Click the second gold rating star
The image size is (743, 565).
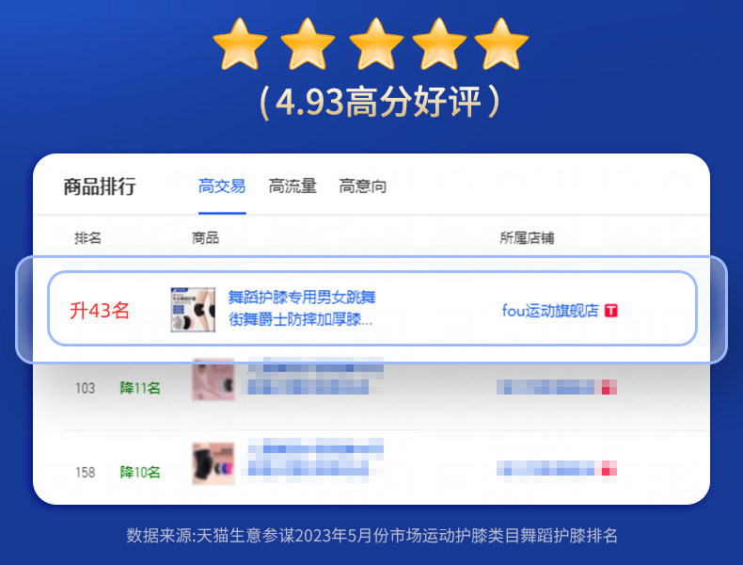pos(308,44)
